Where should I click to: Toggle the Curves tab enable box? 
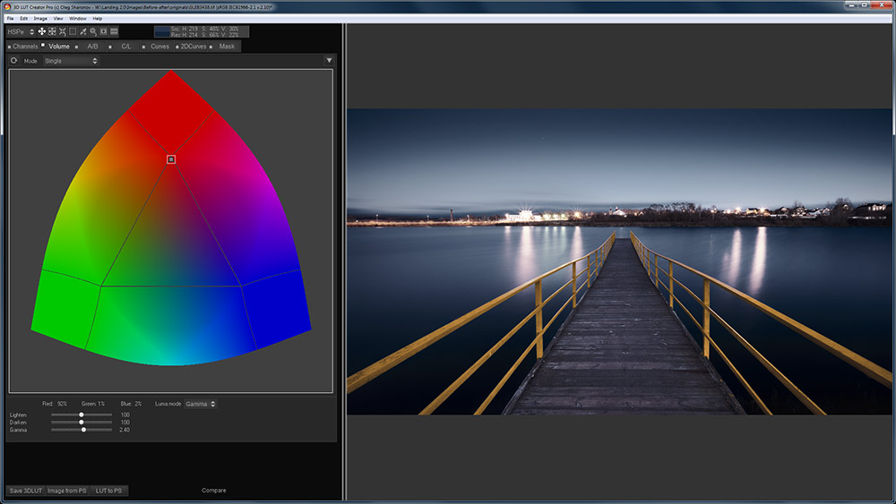[x=145, y=47]
